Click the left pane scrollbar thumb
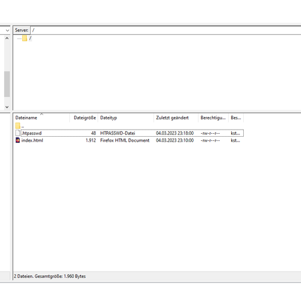The image size is (301, 294). [x=7, y=84]
